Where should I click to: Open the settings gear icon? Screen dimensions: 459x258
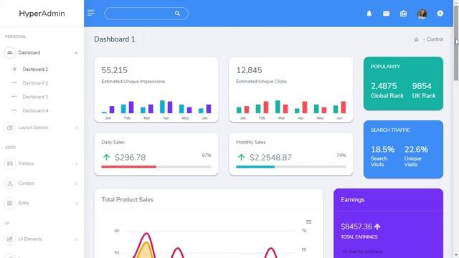(x=440, y=13)
